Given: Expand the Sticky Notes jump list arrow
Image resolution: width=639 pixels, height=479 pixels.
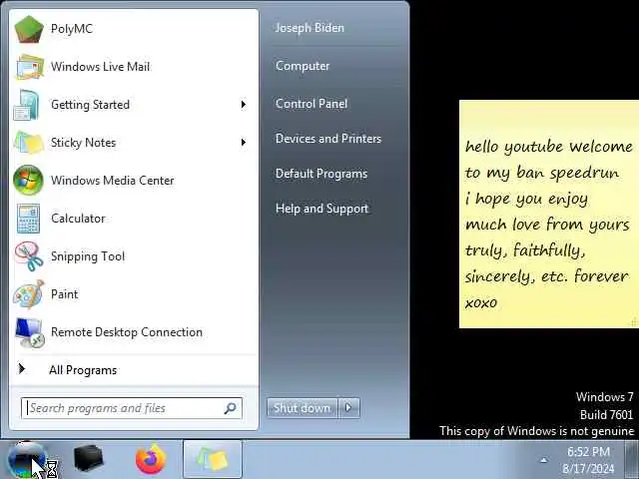Looking at the screenshot, I should [244, 142].
